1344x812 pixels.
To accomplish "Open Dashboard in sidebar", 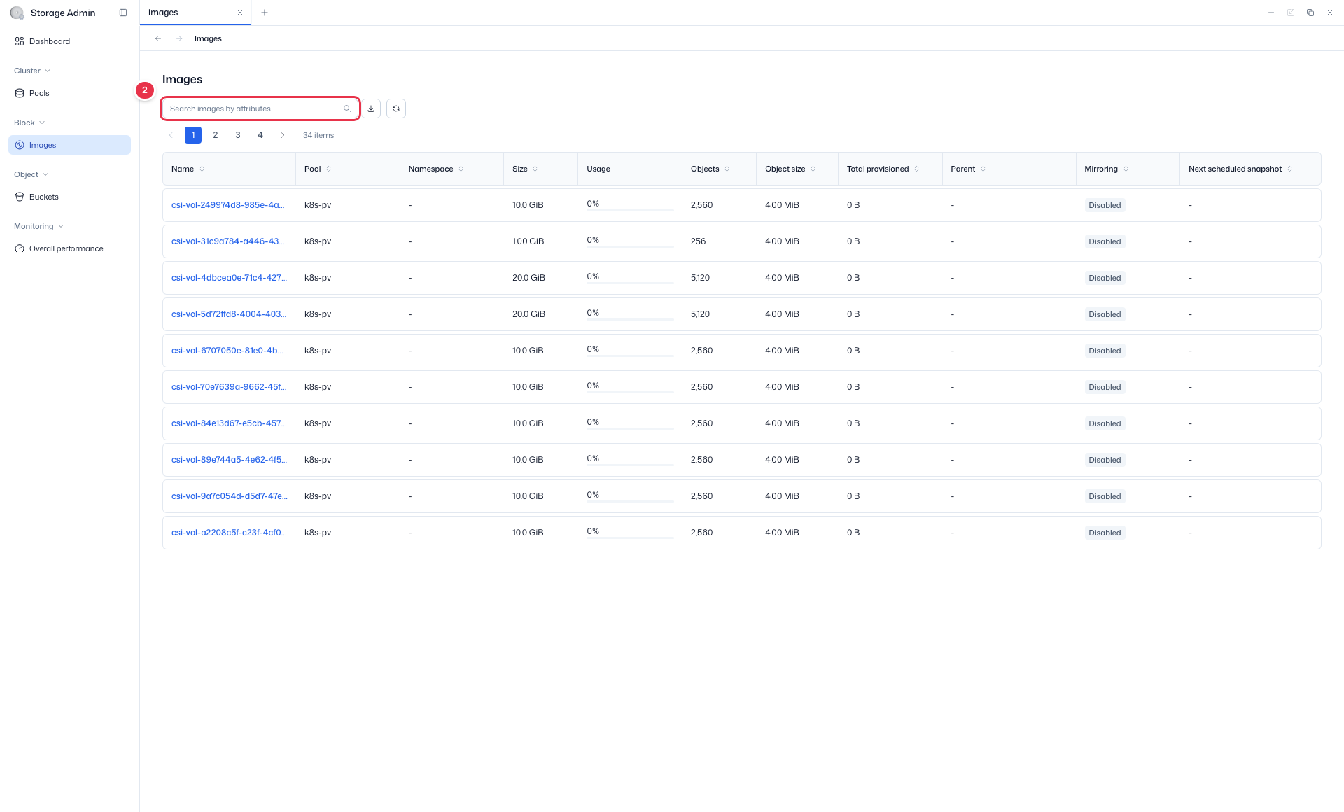I will pos(69,41).
